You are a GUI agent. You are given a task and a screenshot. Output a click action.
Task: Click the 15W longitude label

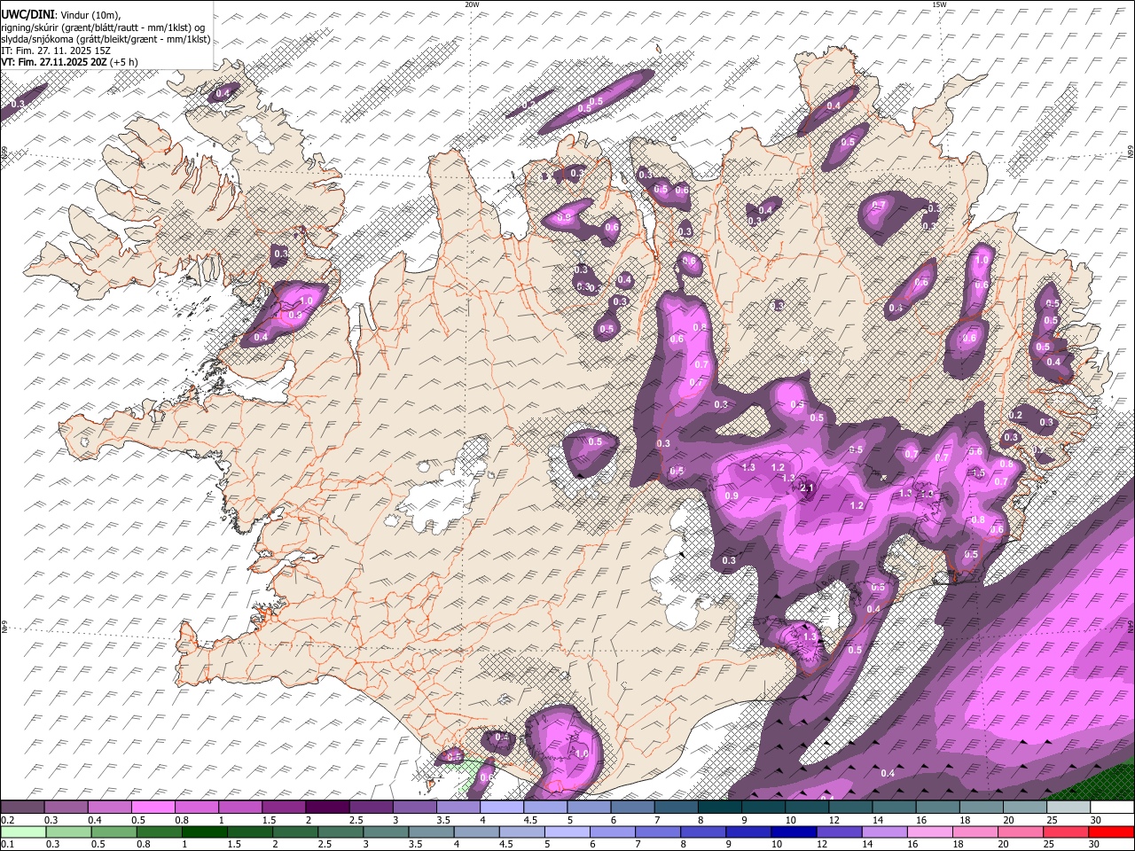939,4
